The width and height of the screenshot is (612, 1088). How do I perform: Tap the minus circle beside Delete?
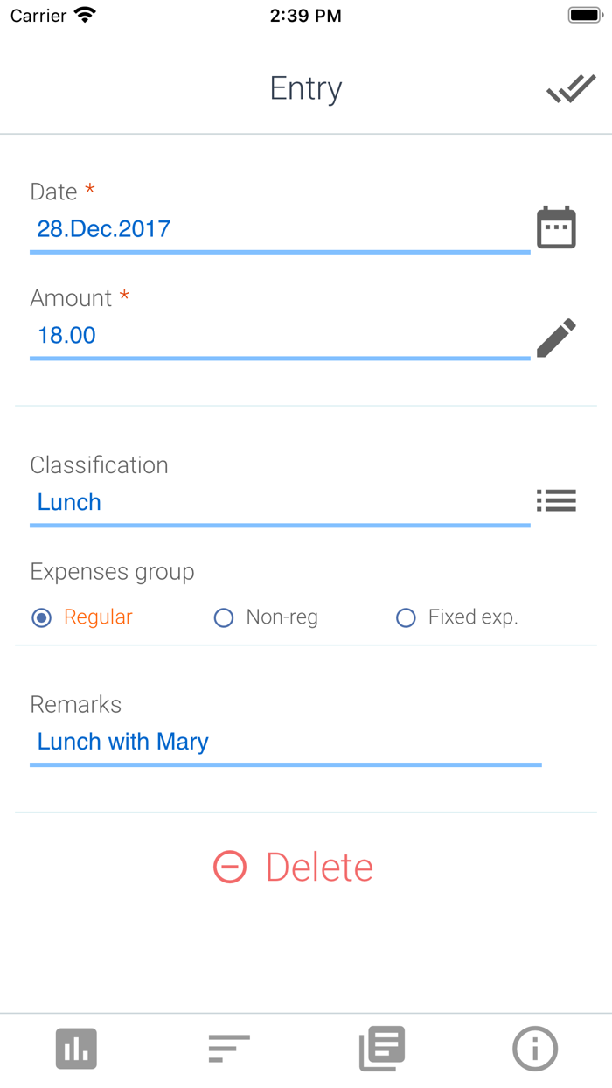228,867
